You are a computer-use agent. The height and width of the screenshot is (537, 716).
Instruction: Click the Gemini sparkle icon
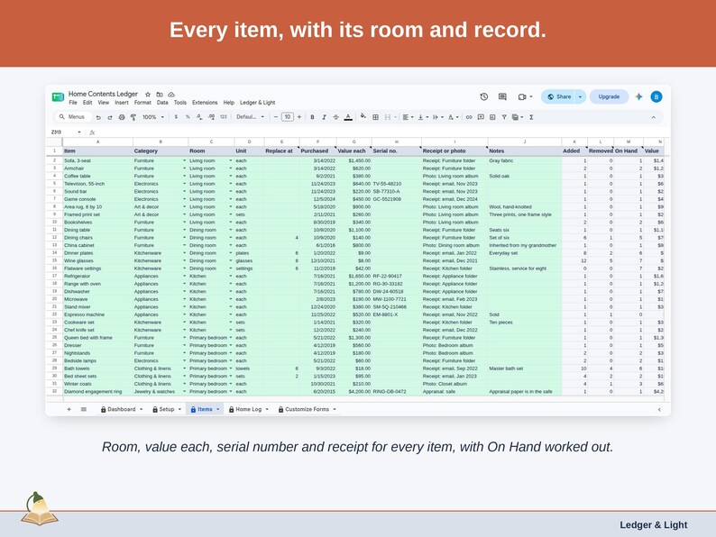coord(638,96)
